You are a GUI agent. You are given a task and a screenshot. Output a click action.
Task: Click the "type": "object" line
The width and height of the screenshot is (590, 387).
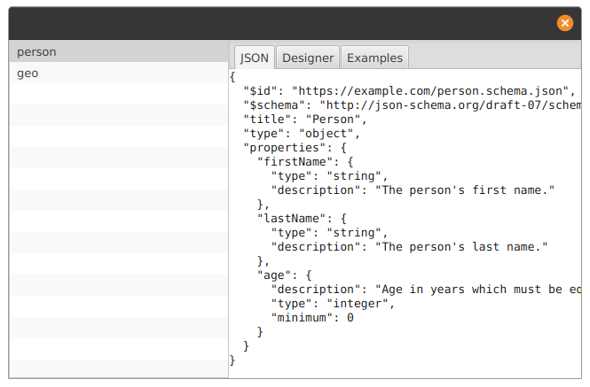click(302, 134)
